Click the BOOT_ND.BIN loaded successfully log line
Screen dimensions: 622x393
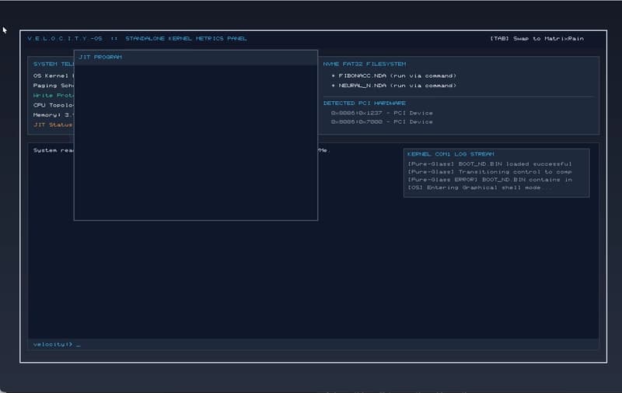click(x=490, y=163)
